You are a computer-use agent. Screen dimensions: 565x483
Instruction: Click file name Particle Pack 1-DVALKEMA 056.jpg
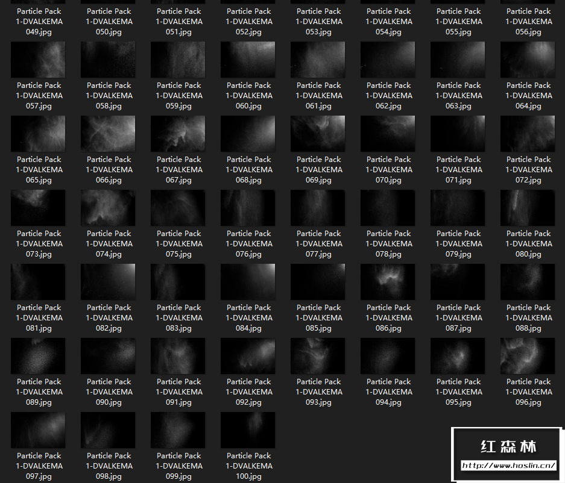(x=528, y=22)
